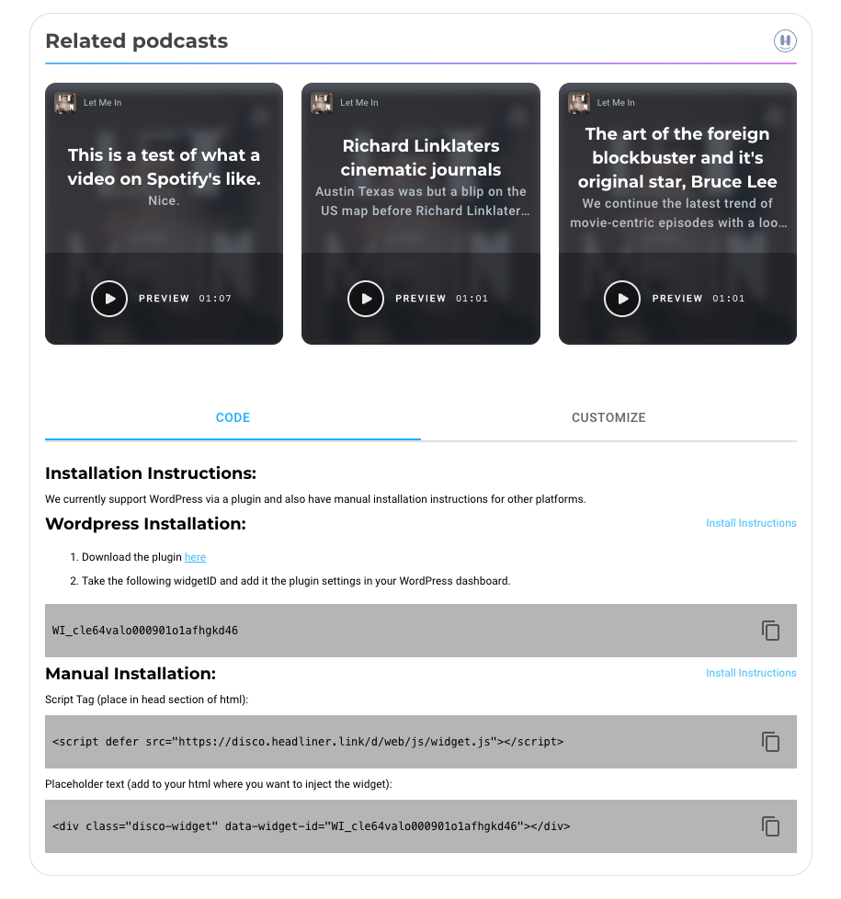Image resolution: width=841 pixels, height=899 pixels.
Task: Play preview of Bruce Lee episode
Action: (x=622, y=298)
